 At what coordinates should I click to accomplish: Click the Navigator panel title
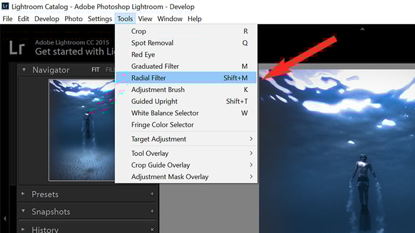51,70
